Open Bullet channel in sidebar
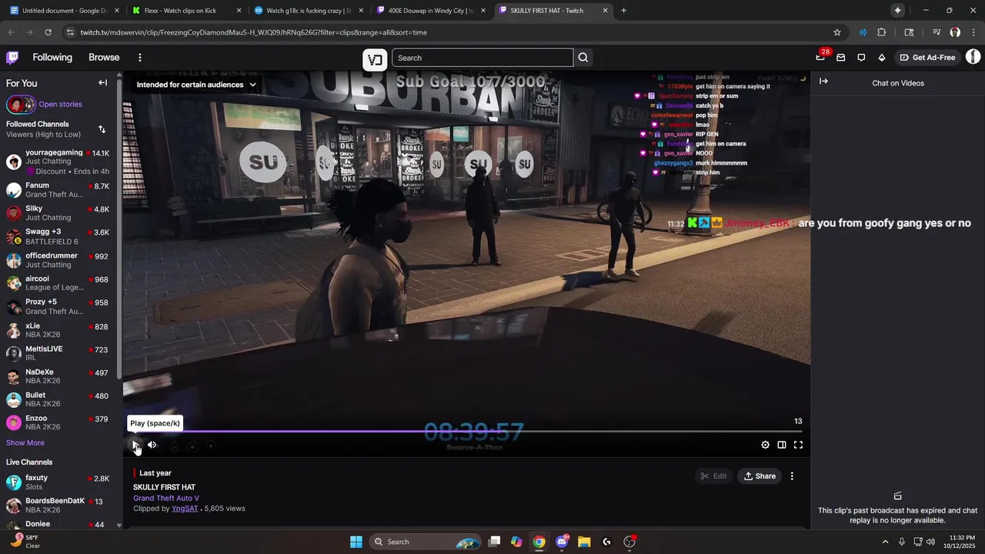985x554 pixels. pyautogui.click(x=58, y=399)
